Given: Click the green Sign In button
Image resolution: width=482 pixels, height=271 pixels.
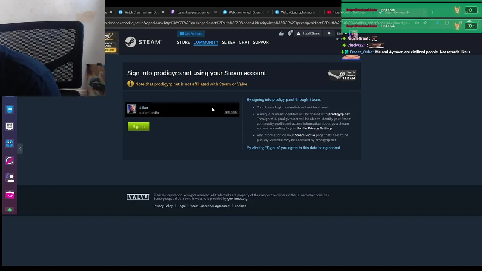Looking at the screenshot, I should (139, 126).
